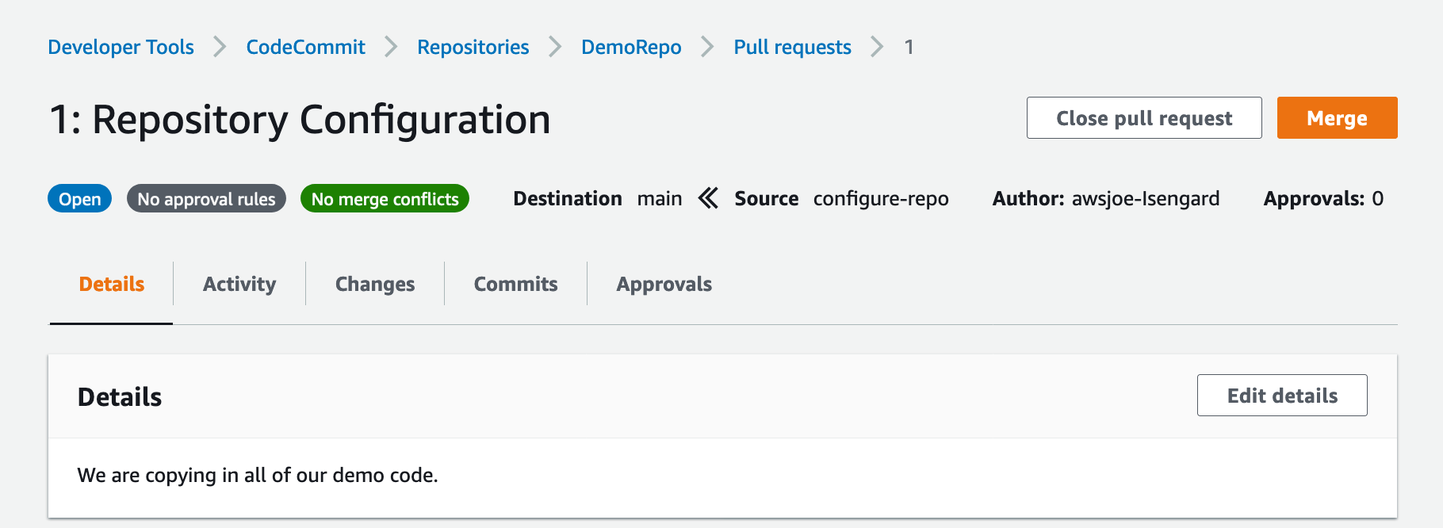Screen dimensions: 1443x528
Task: Click the Edit details button
Action: [x=1281, y=395]
